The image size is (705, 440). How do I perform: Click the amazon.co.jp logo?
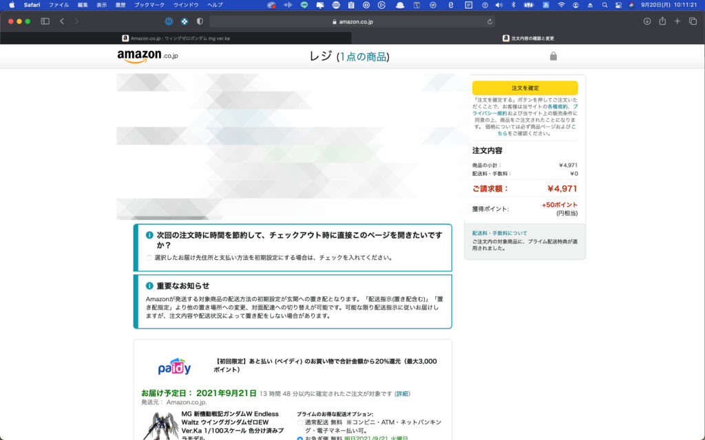147,56
